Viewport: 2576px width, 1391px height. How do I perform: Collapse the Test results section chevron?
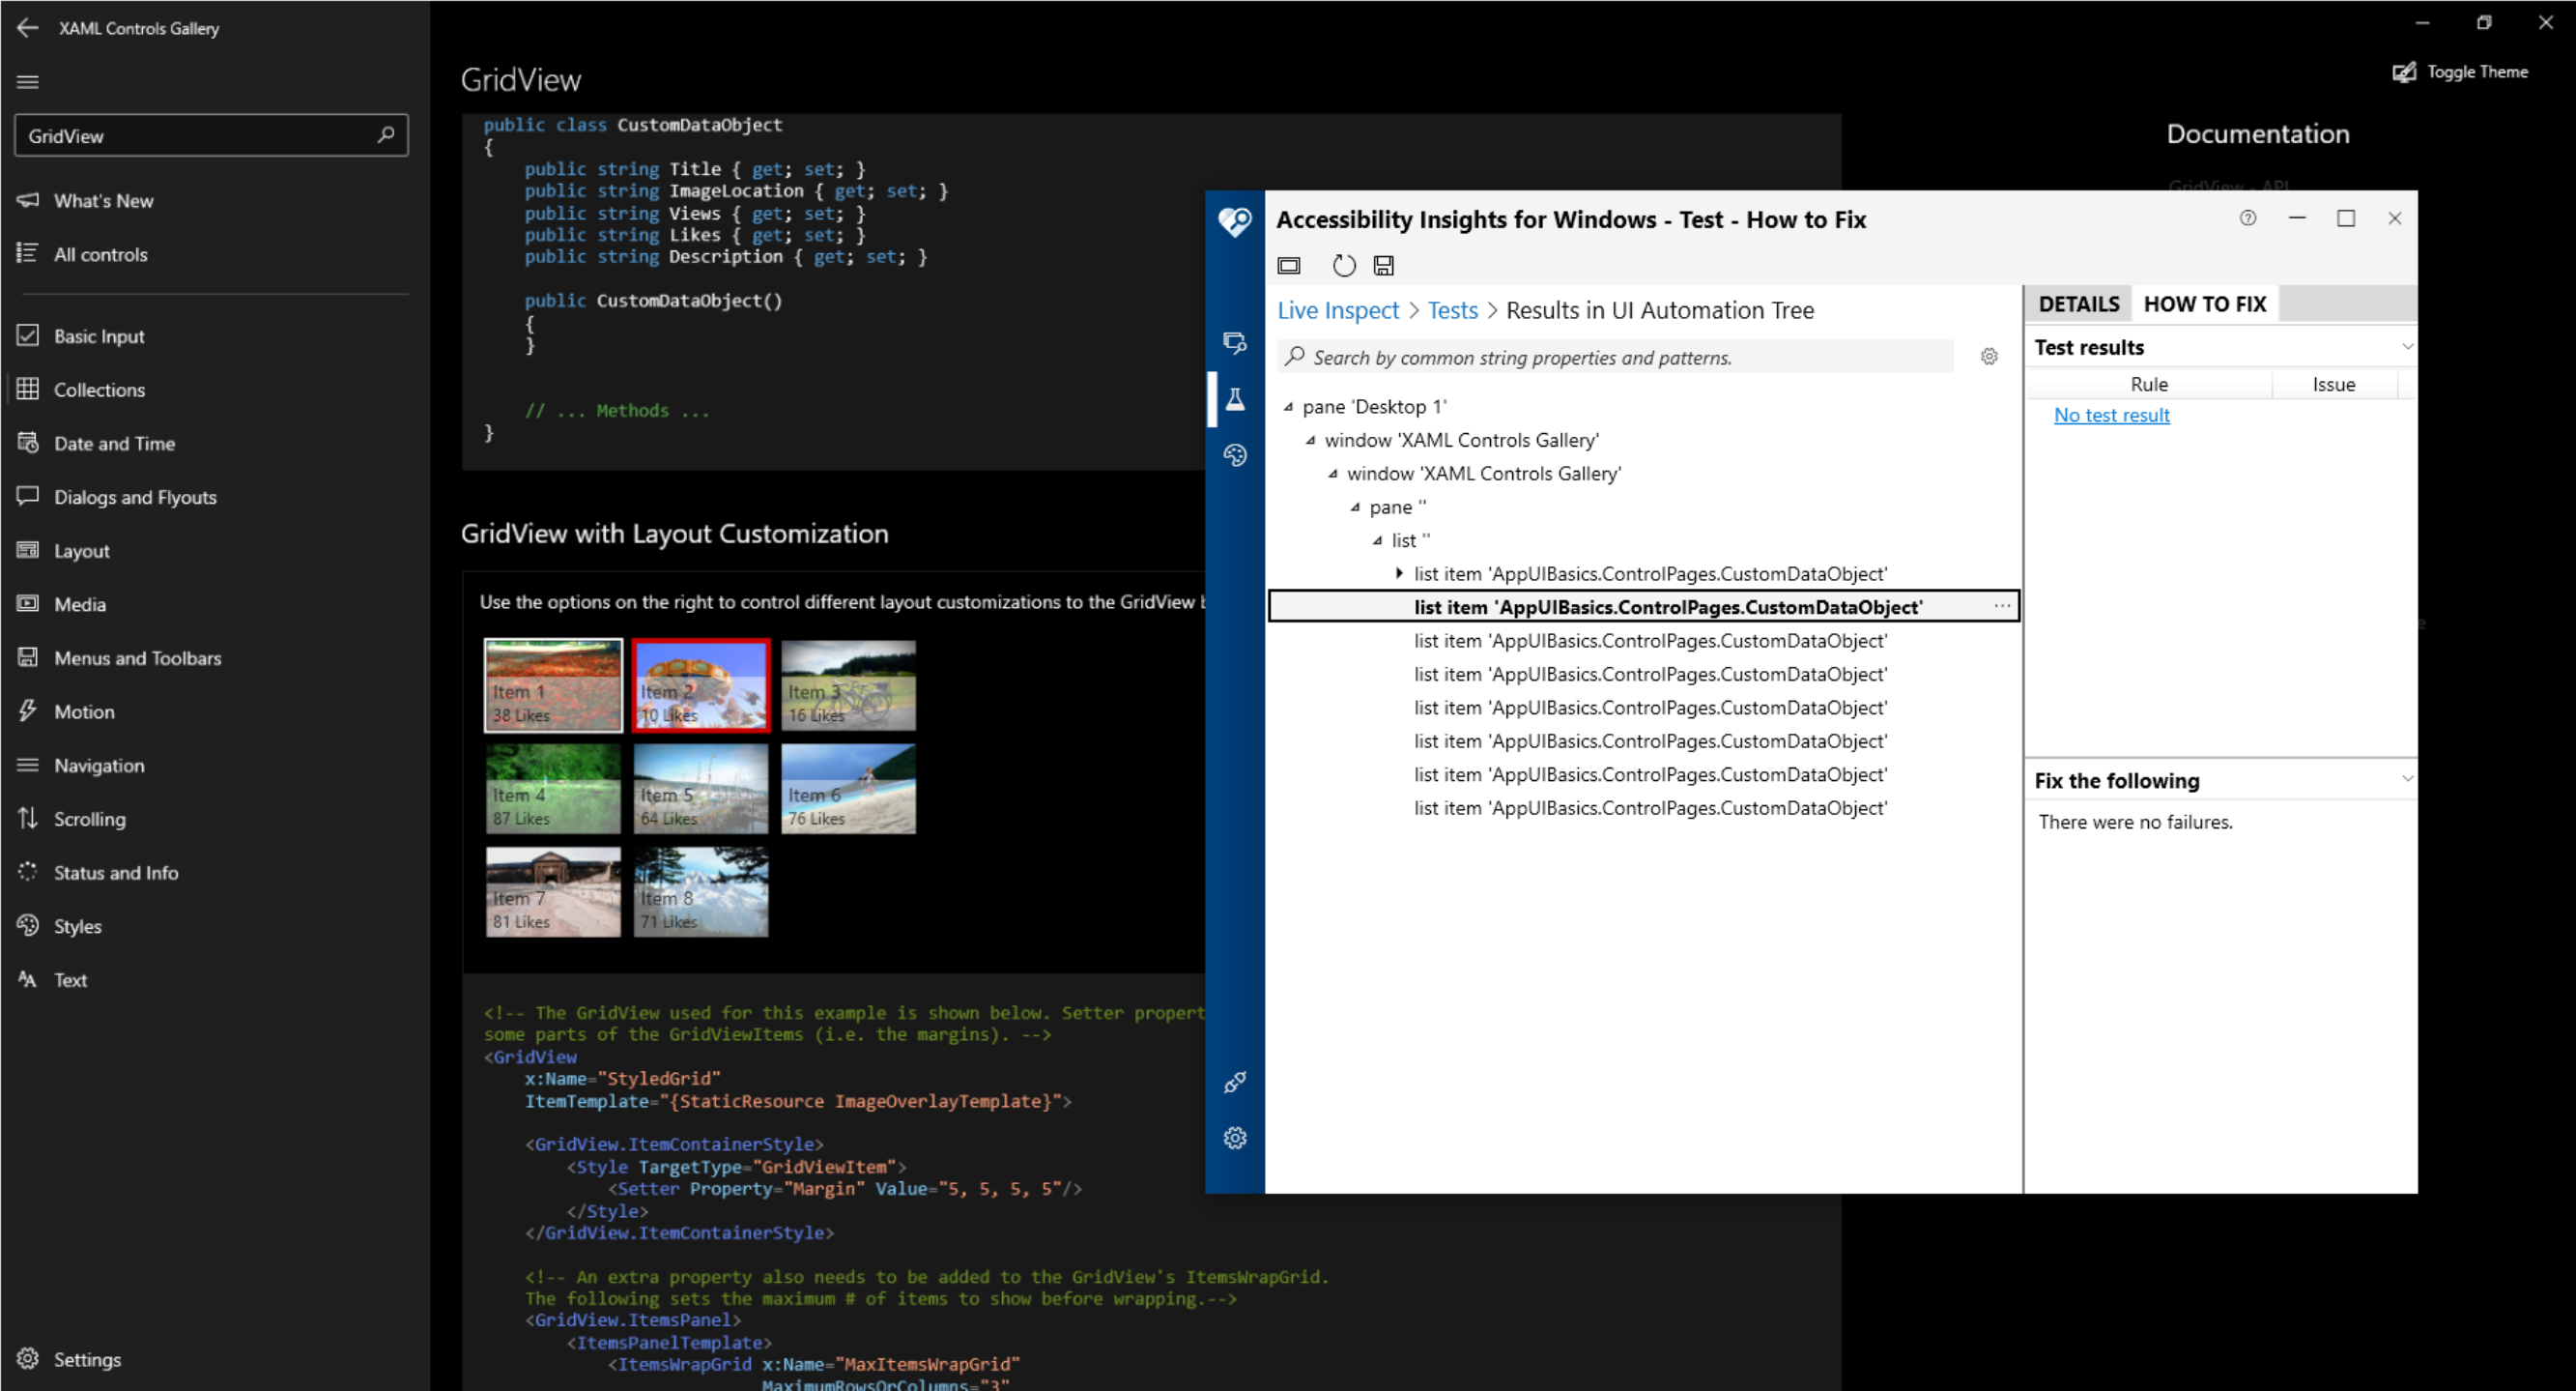(2407, 346)
